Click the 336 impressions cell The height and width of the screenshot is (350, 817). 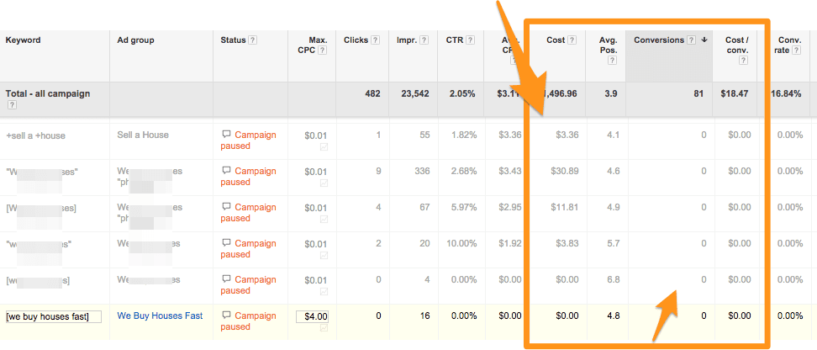point(423,171)
